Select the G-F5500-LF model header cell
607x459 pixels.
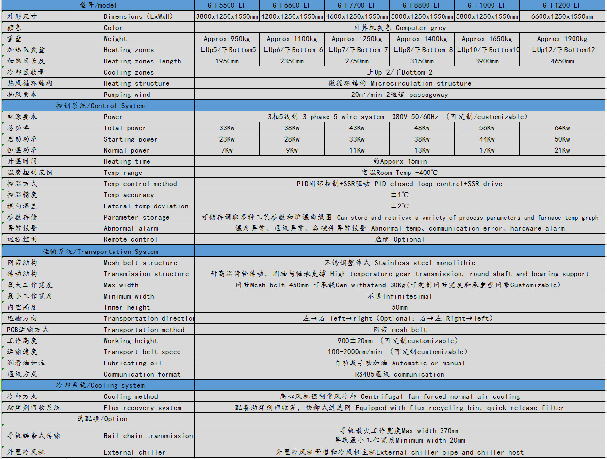(227, 5)
